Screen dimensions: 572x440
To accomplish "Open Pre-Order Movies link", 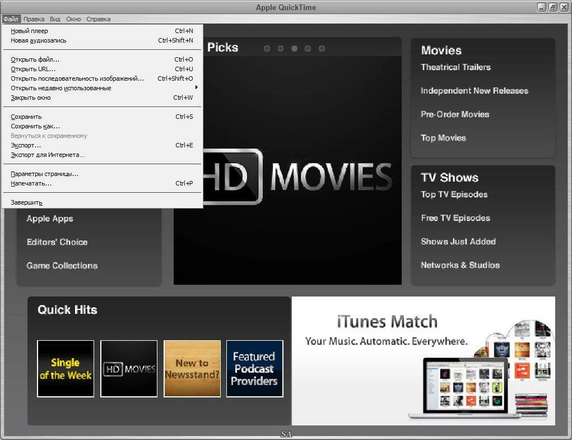I will point(455,114).
